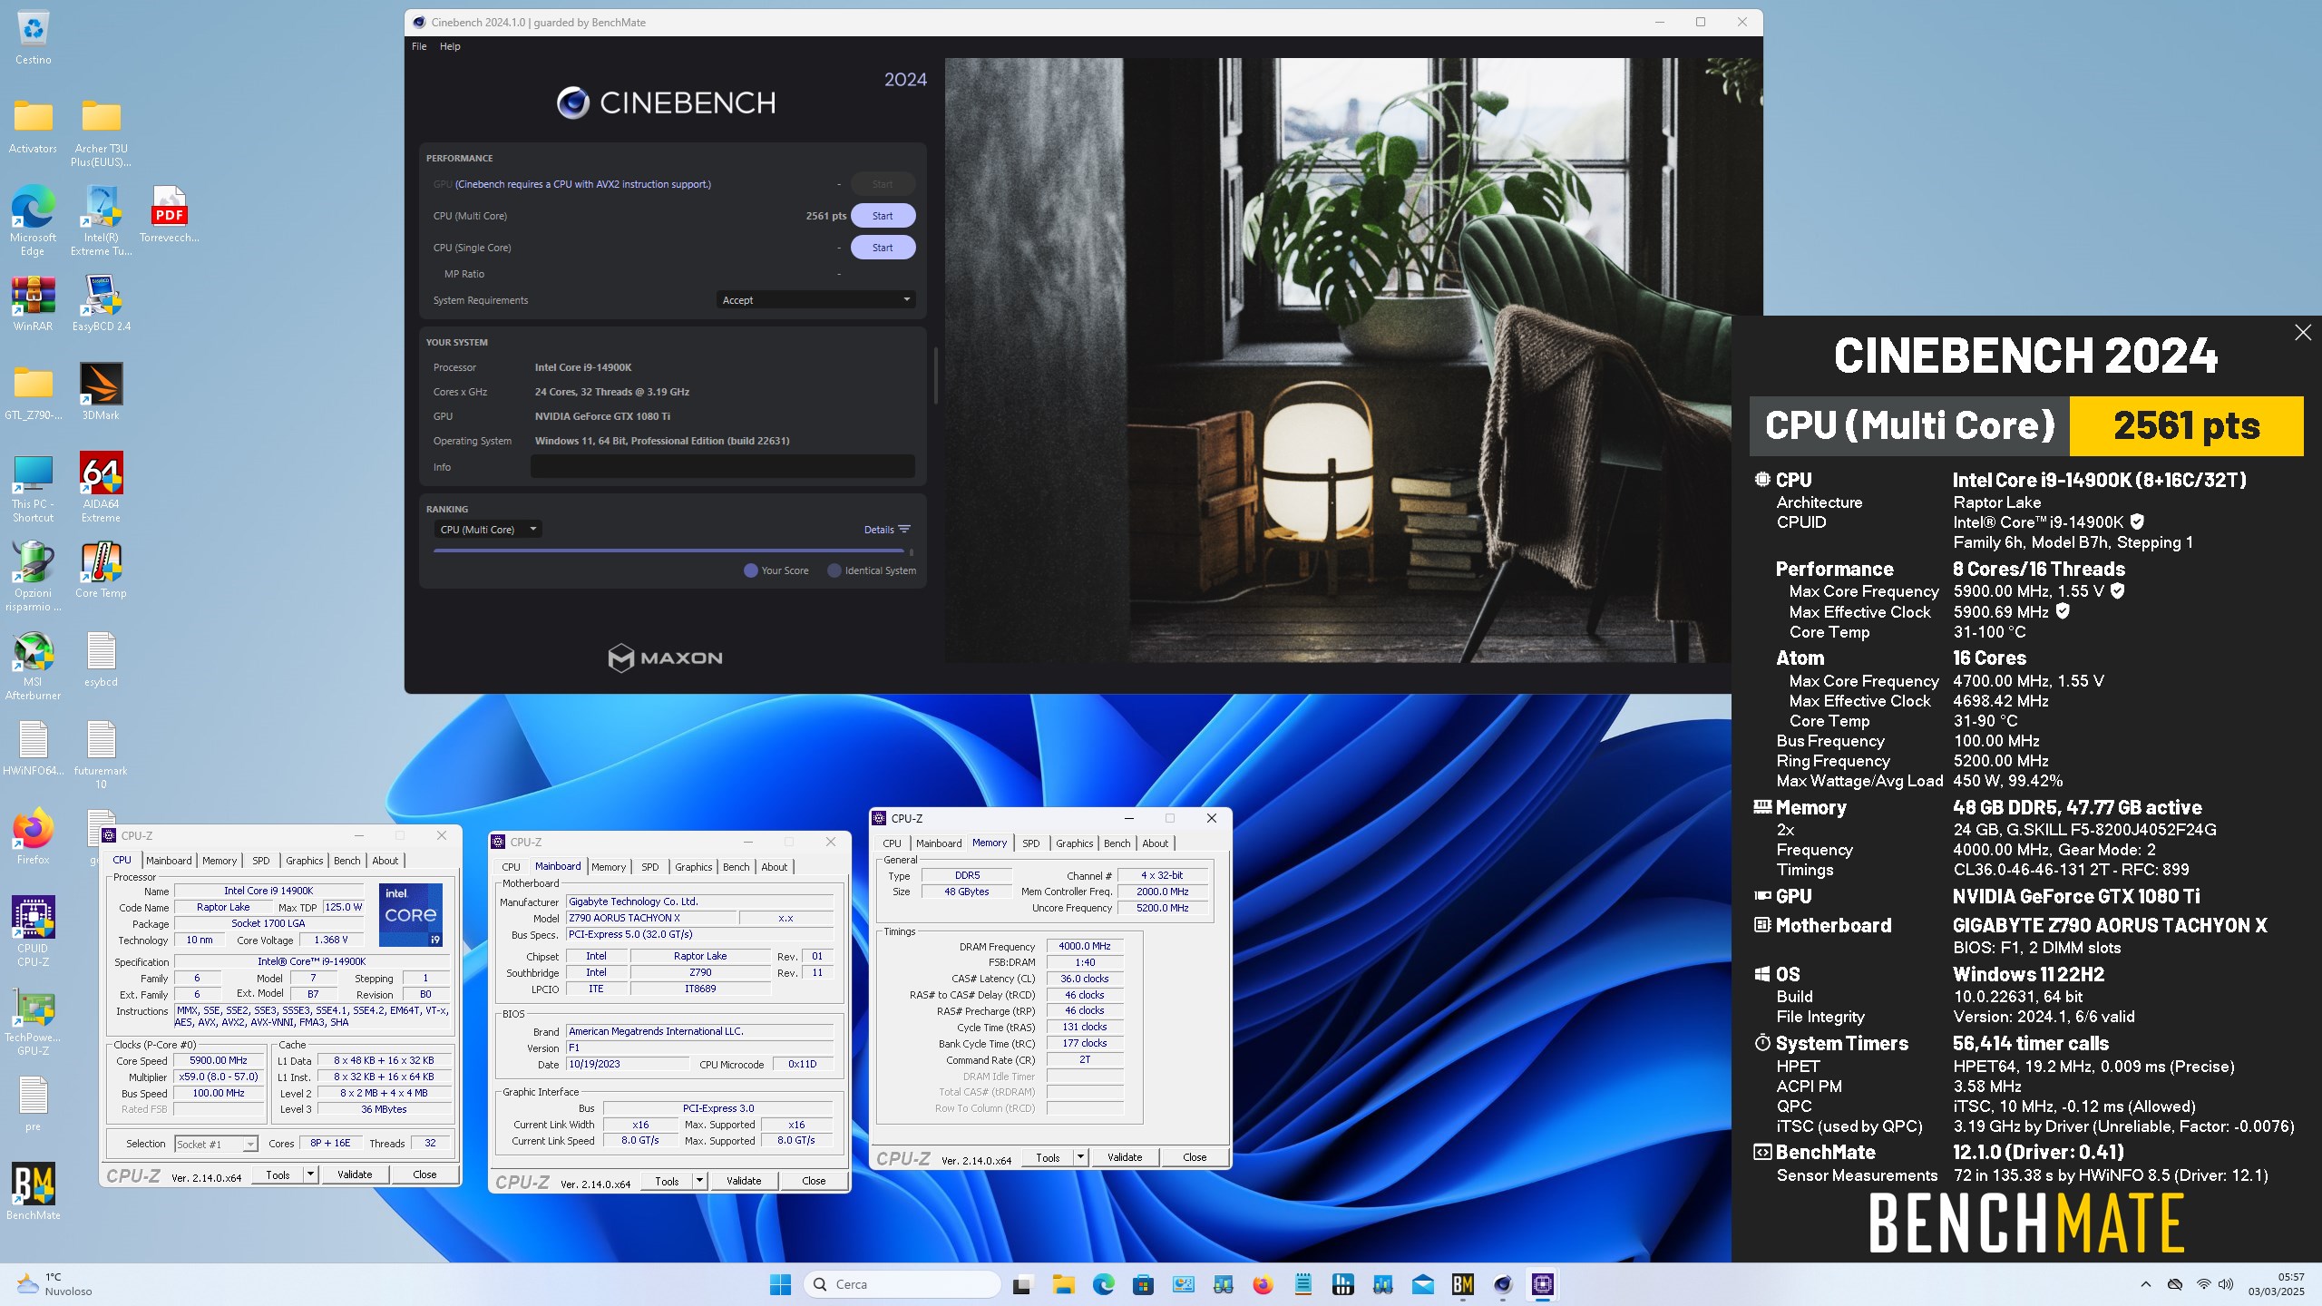Expand Tools arrow in CPU-Z Memory-tab window
The width and height of the screenshot is (2322, 1306).
pos(1080,1157)
